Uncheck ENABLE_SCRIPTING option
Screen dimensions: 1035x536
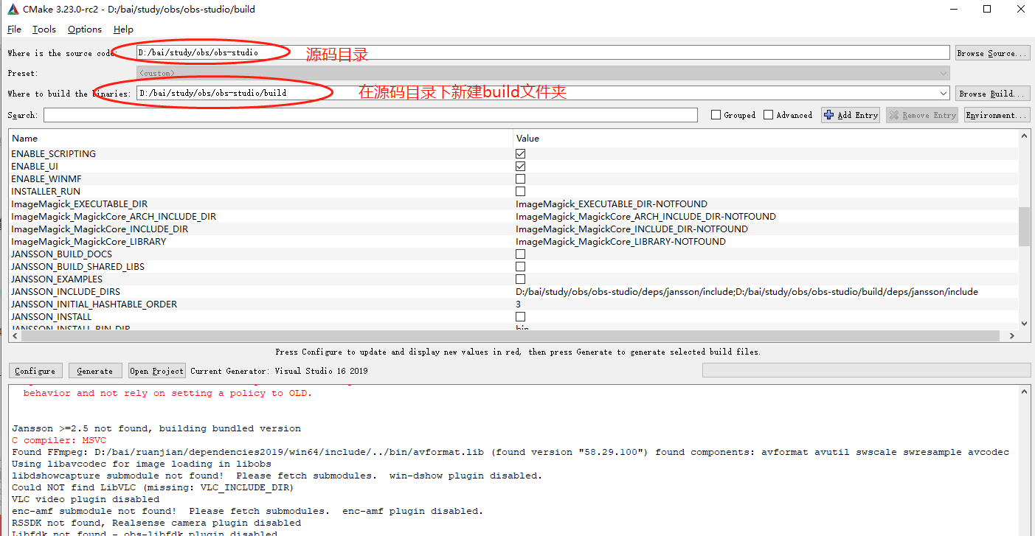(x=521, y=153)
